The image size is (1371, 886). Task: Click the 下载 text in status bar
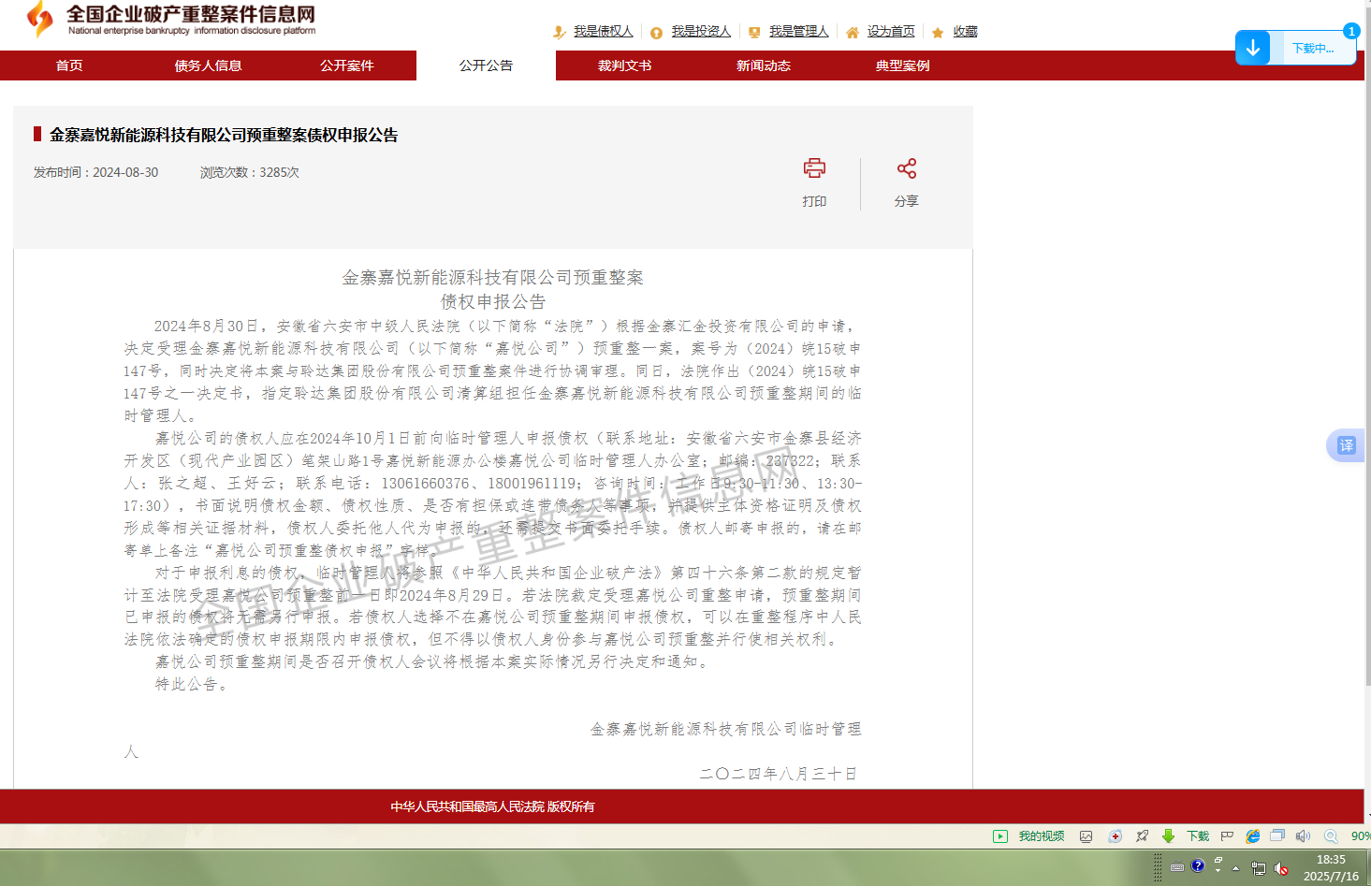click(x=1198, y=836)
